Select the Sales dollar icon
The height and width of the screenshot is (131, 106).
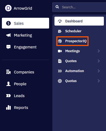click(8, 23)
